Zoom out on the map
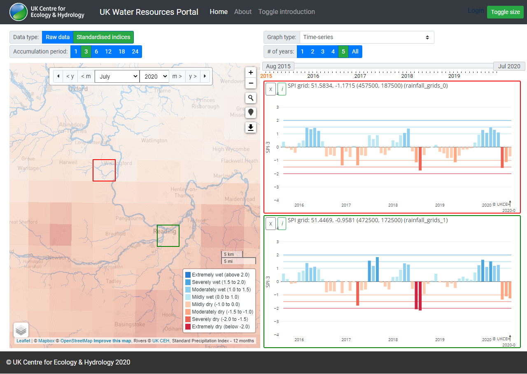 [251, 84]
